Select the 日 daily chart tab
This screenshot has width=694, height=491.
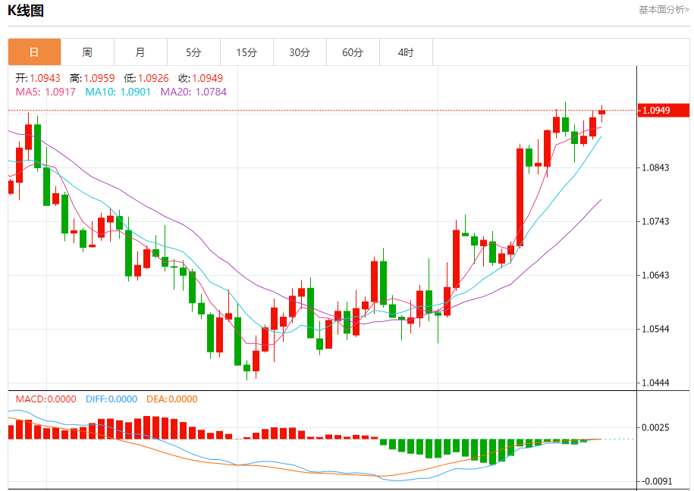(x=35, y=52)
